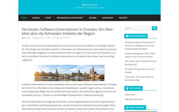This screenshot has height=112, width=179.
Task: Click the comment bubble icon by Keine Kommentare
Action: pyautogui.click(x=53, y=38)
